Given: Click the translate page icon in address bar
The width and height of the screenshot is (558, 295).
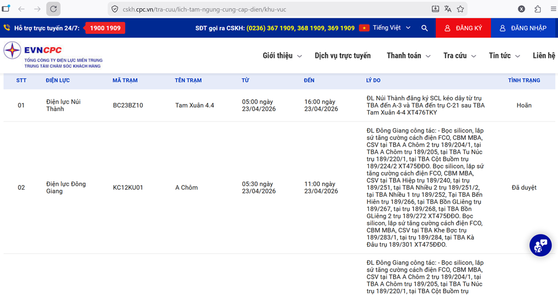Looking at the screenshot, I should 448,9.
